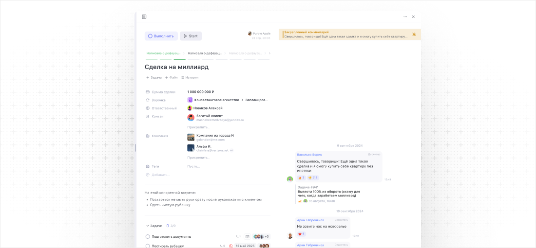
Task: Click the Компания из города N thumbnail
Action: pyautogui.click(x=191, y=137)
